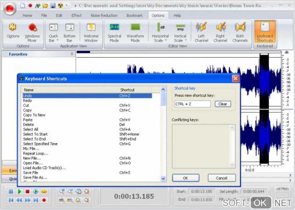Click the green Play button

(19, 191)
